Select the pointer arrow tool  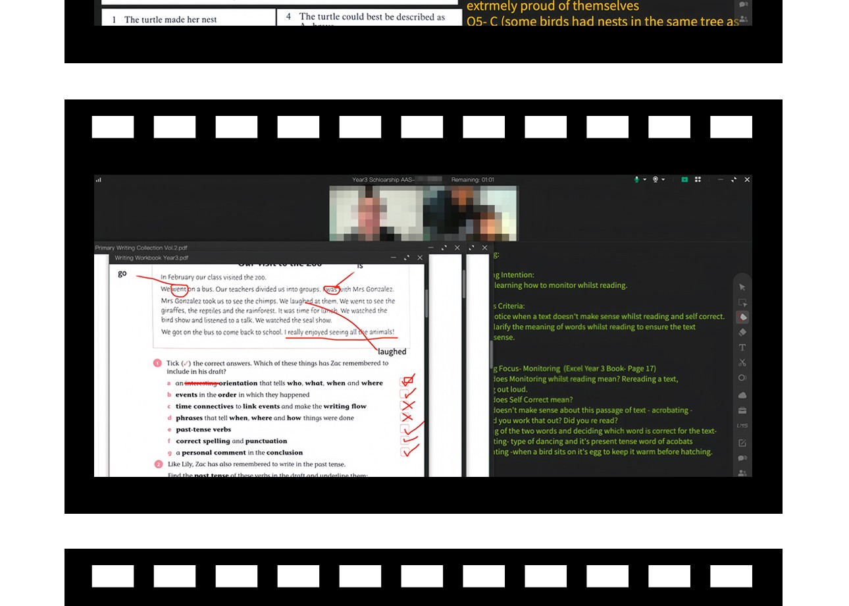point(742,287)
